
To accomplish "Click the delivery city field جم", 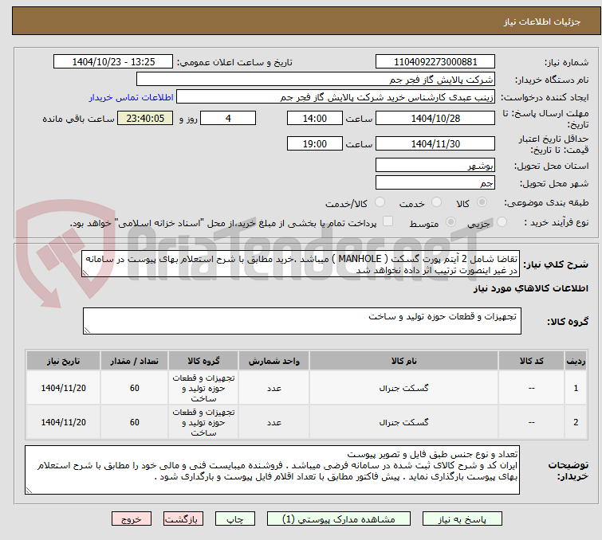I will click(x=435, y=183).
